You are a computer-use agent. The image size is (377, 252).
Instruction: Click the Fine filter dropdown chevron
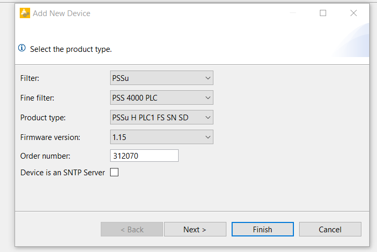pyautogui.click(x=208, y=97)
